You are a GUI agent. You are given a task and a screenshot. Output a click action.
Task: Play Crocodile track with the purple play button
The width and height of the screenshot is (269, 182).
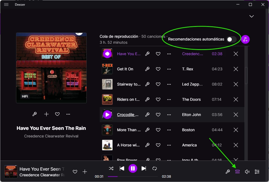[x=107, y=115]
